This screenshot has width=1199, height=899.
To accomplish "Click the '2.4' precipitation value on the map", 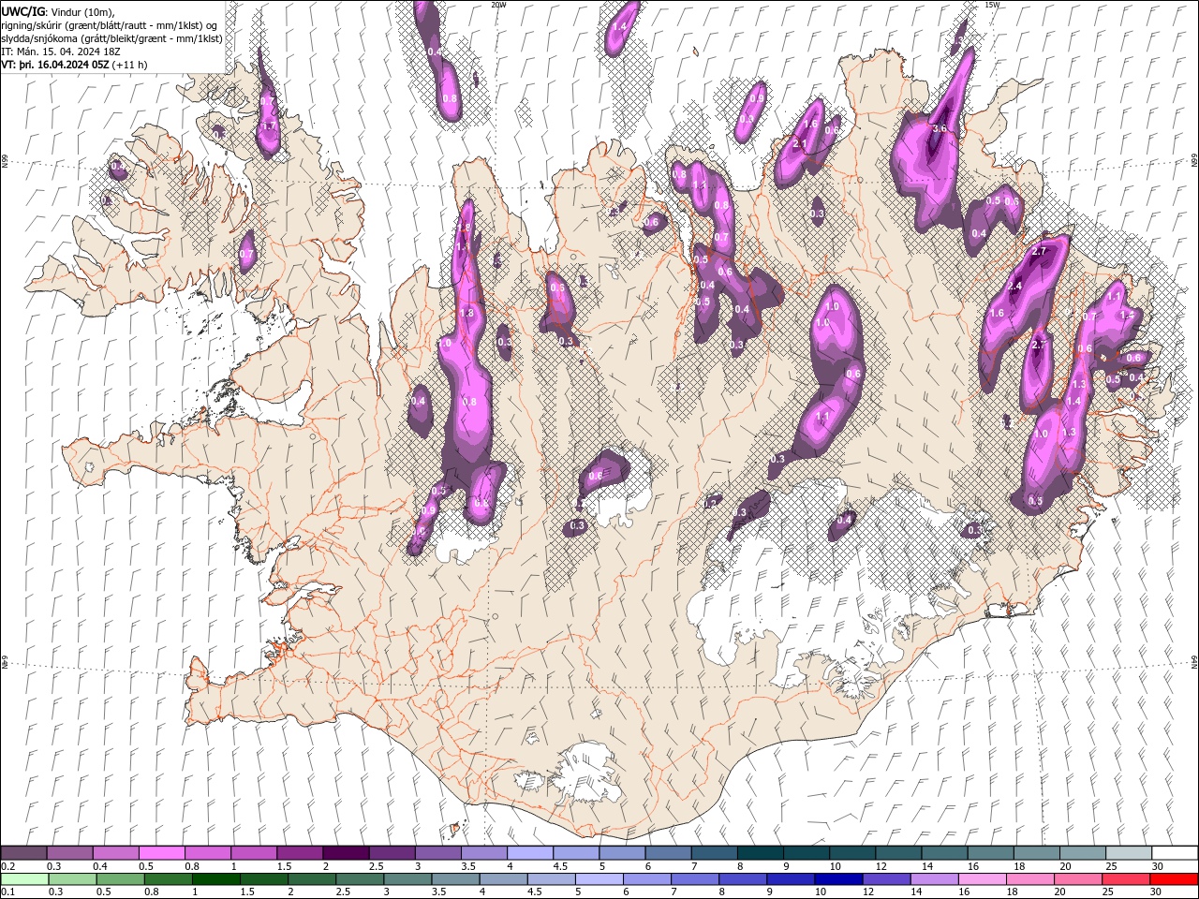I will 1014,286.
